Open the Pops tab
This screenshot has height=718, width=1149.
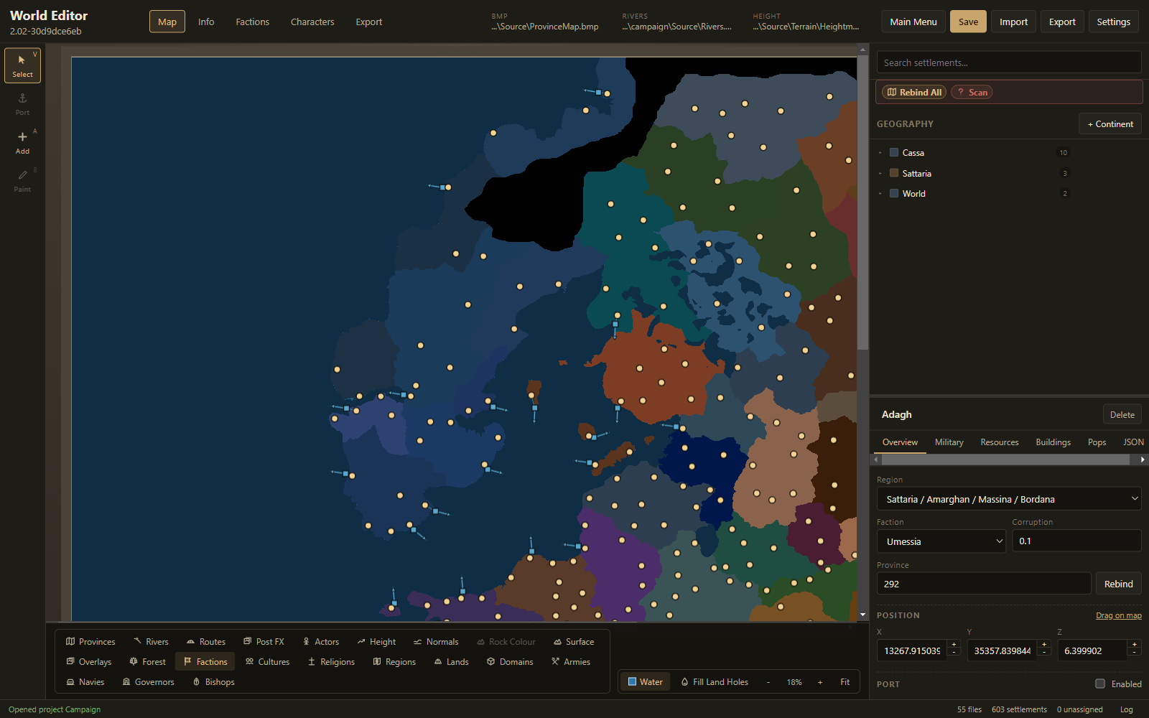(x=1097, y=442)
